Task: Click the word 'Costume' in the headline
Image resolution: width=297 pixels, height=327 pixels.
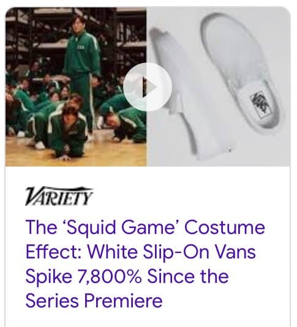Action: [x=225, y=227]
